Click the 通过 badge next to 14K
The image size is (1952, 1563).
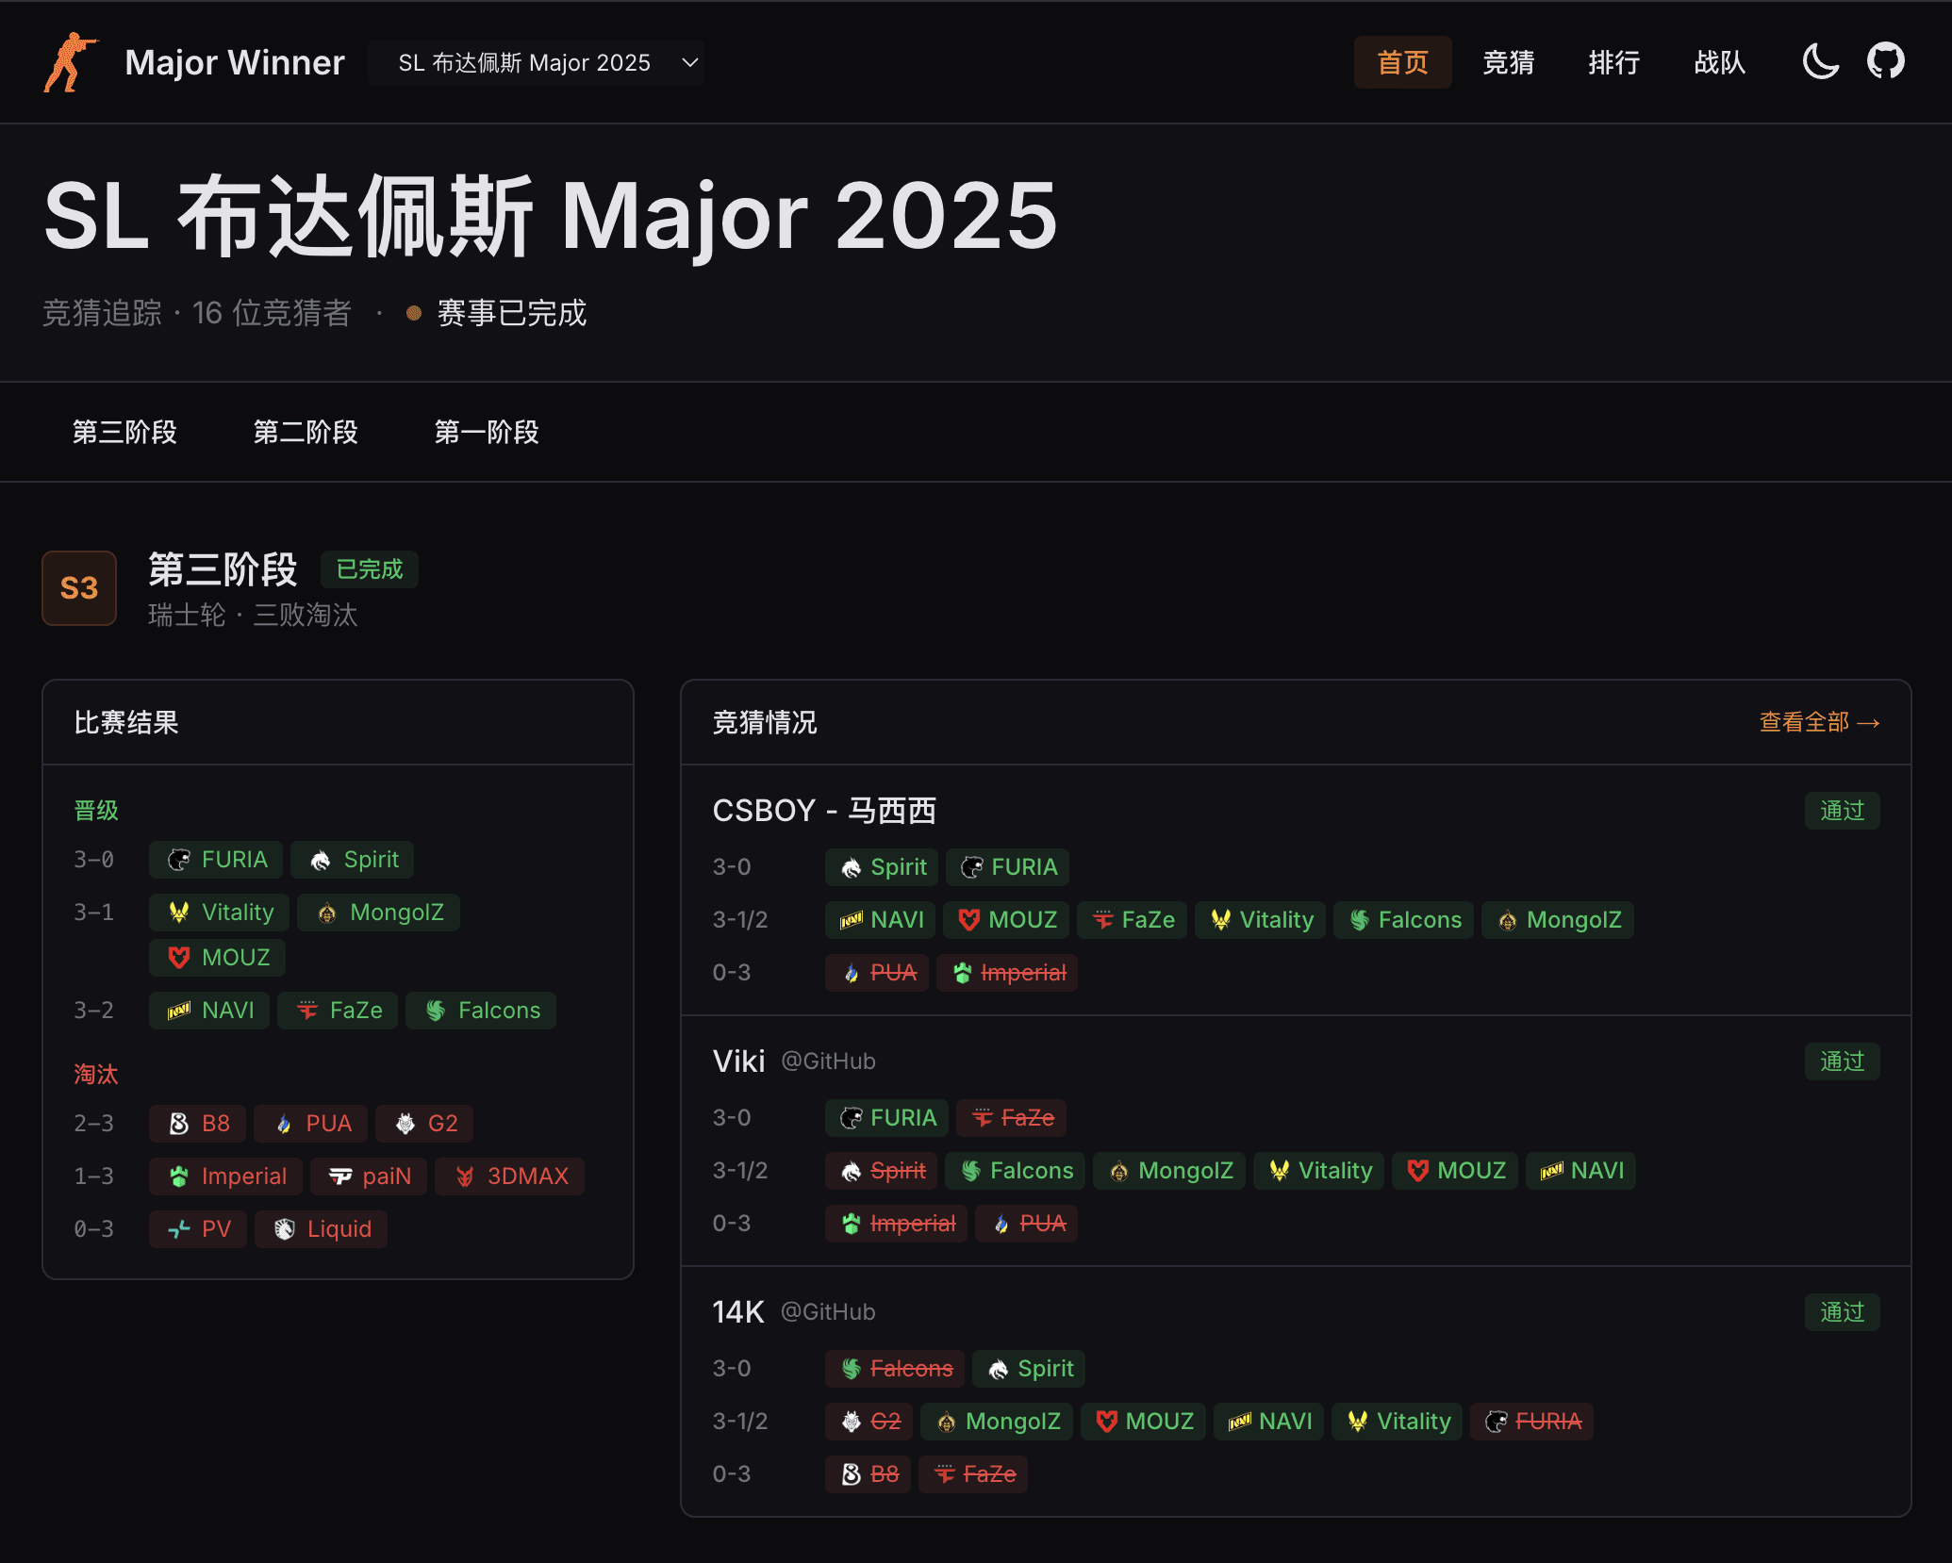1841,1311
